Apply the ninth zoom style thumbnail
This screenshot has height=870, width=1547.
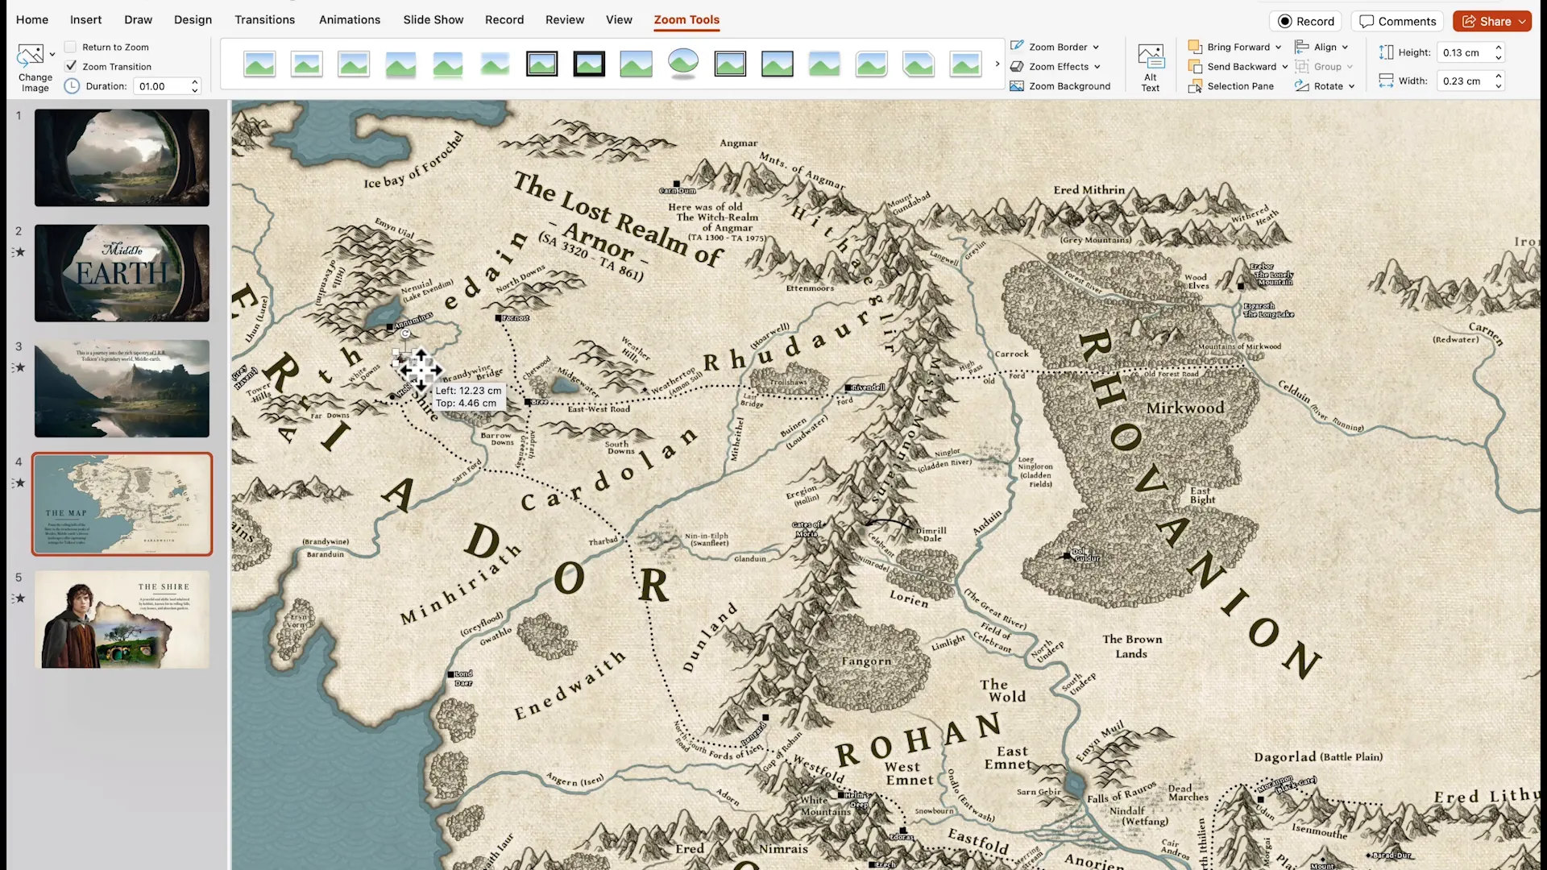(636, 64)
